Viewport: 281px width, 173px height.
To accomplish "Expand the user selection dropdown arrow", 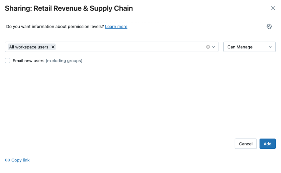I will tap(214, 47).
